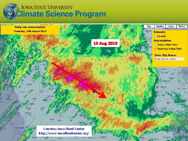Switch to the Map view tab
Viewport: 188px width, 141px height.
(x=149, y=26)
